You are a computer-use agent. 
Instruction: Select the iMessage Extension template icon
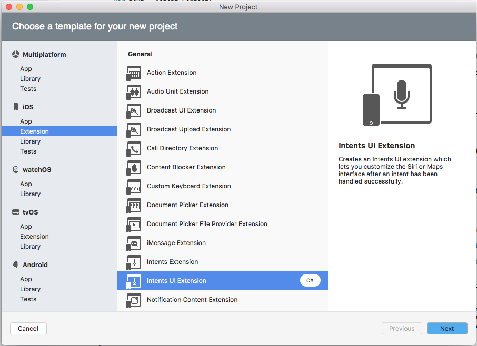coord(134,243)
